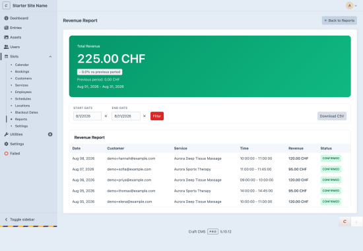The height and width of the screenshot is (251, 363).
Task: Click the Assets image icon
Action: pyautogui.click(x=6, y=37)
